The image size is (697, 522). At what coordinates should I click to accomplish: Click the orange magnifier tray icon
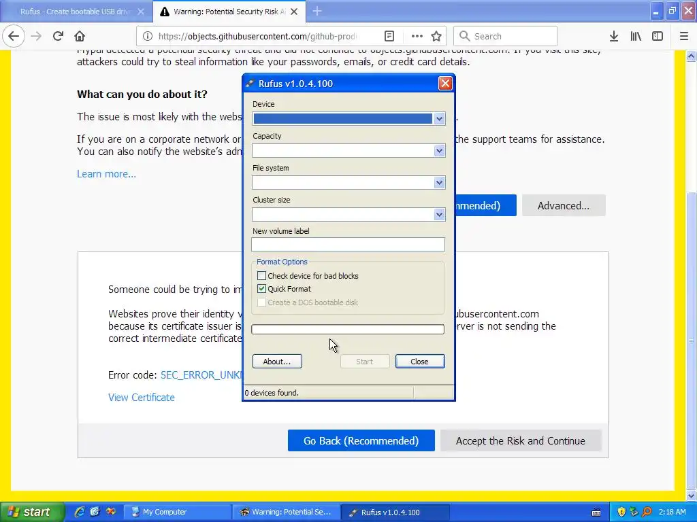pyautogui.click(x=647, y=512)
